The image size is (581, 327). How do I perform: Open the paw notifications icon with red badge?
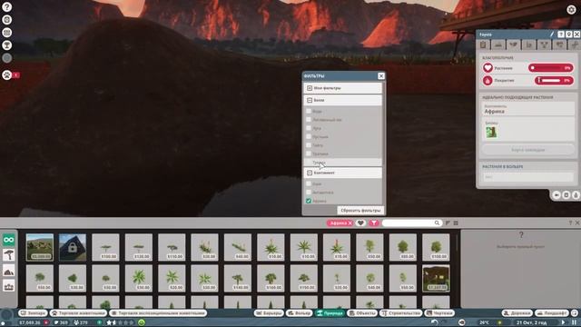[x=6, y=74]
